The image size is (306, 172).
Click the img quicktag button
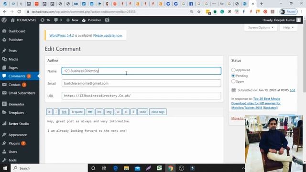point(109,112)
